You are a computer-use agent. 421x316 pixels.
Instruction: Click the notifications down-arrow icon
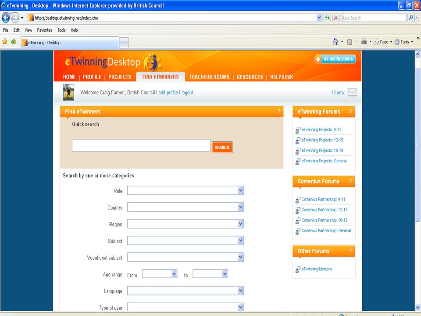[318, 59]
